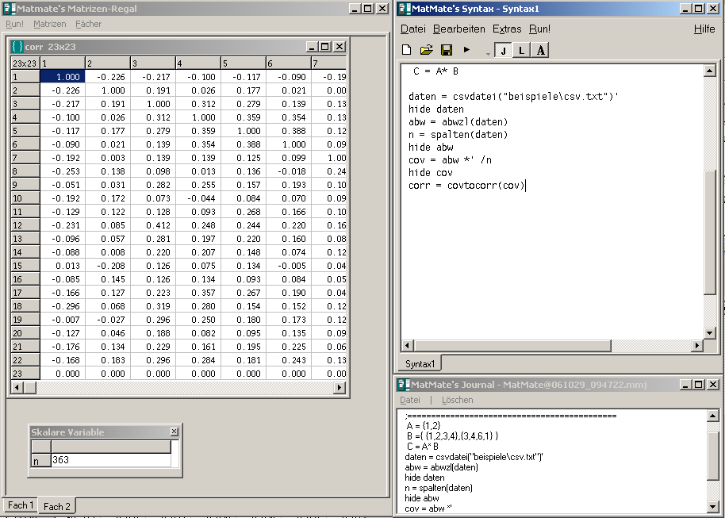
Task: Open the Extras menu in the Syntax window
Action: (x=507, y=29)
